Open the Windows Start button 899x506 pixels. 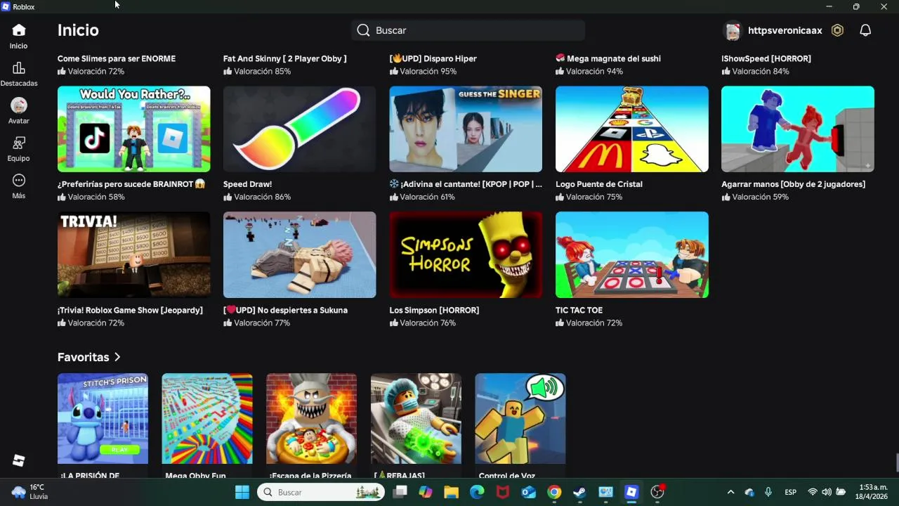[x=242, y=492]
